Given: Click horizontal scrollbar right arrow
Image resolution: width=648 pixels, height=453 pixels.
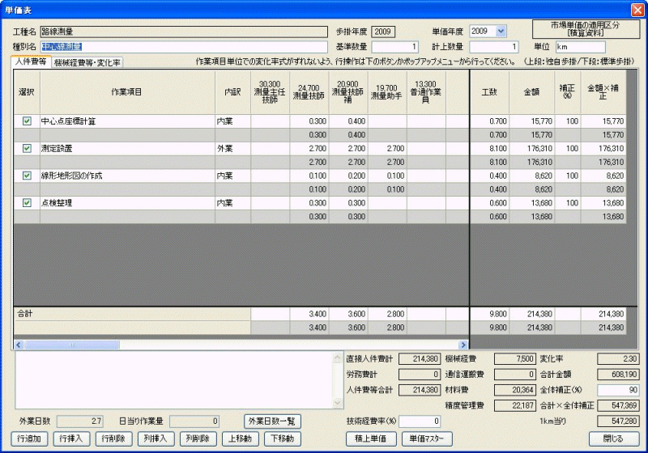Looking at the screenshot, I should (463, 345).
